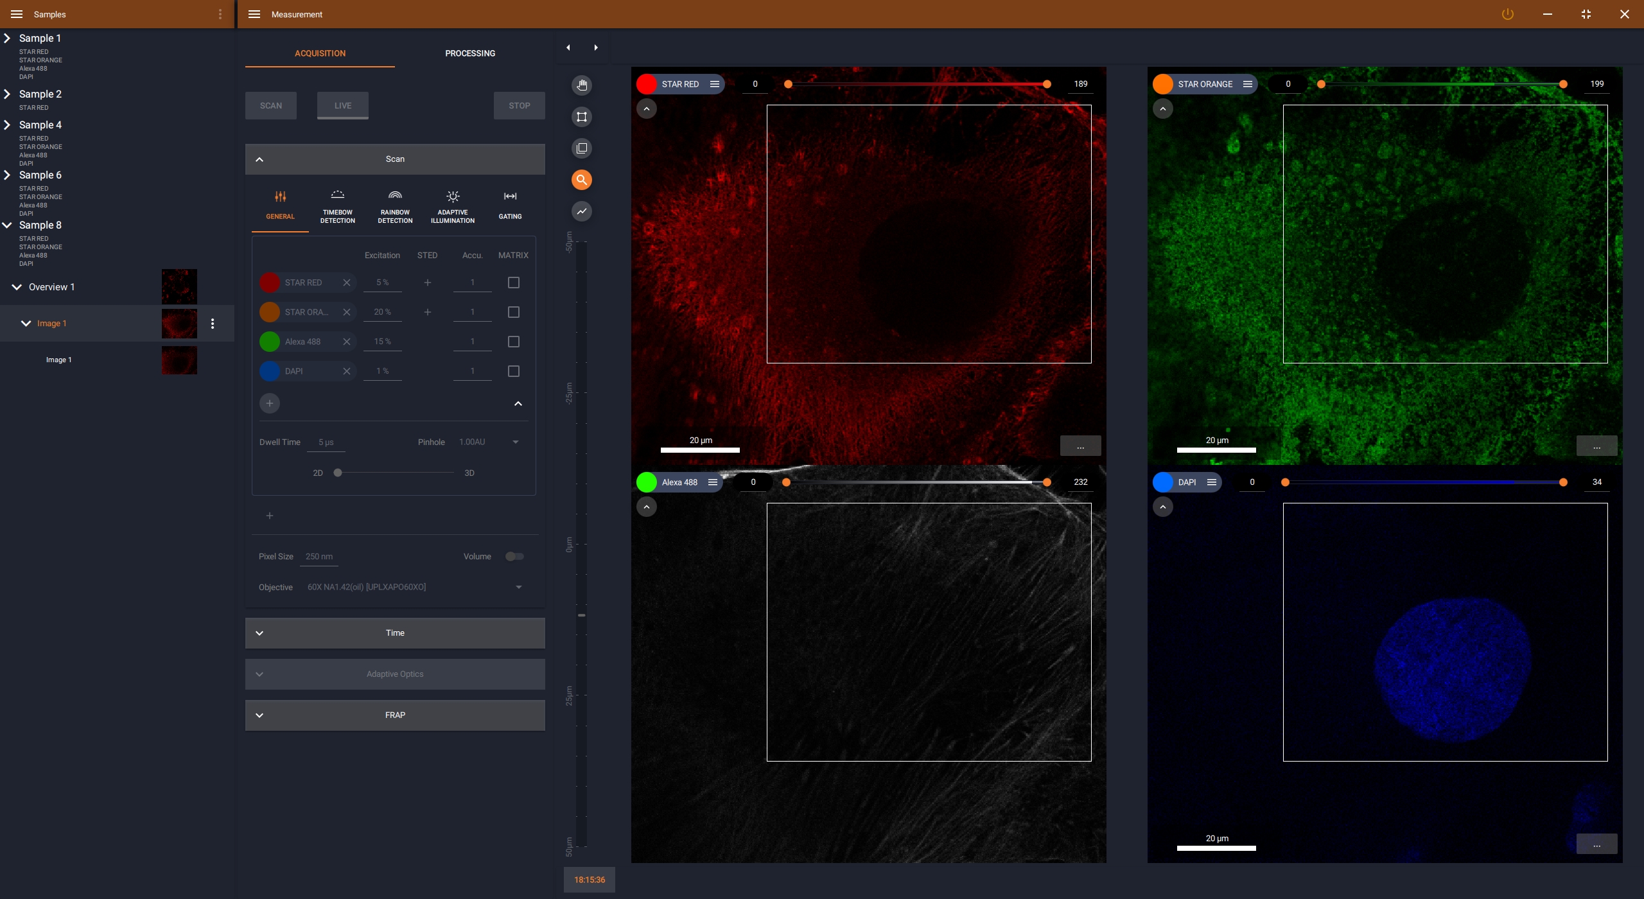Select the Overview 1 thumbnail
The image size is (1644, 899).
[x=179, y=286]
